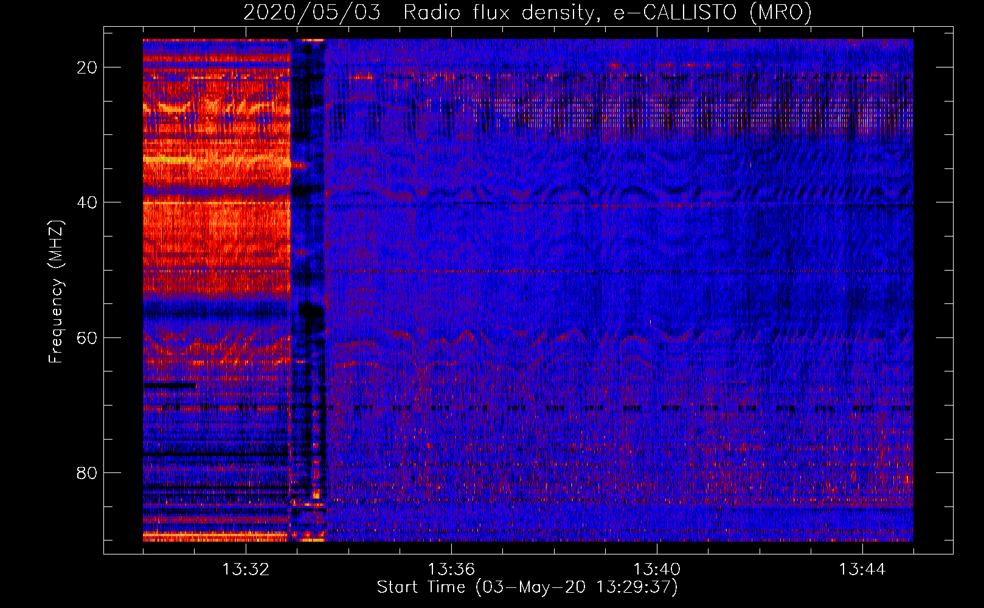Click the 13:32 time tick label
The width and height of the screenshot is (984, 608).
[246, 570]
